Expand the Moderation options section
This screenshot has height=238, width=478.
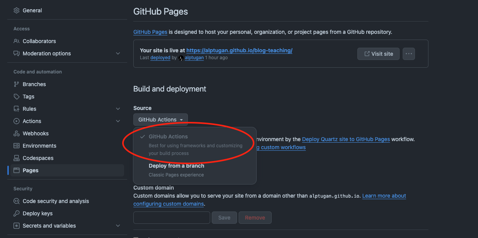[x=118, y=53]
